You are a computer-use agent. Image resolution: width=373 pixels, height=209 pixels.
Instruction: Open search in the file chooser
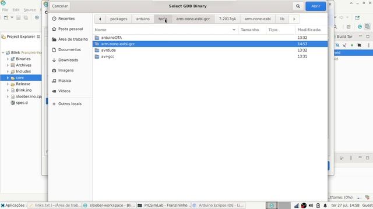(298, 6)
